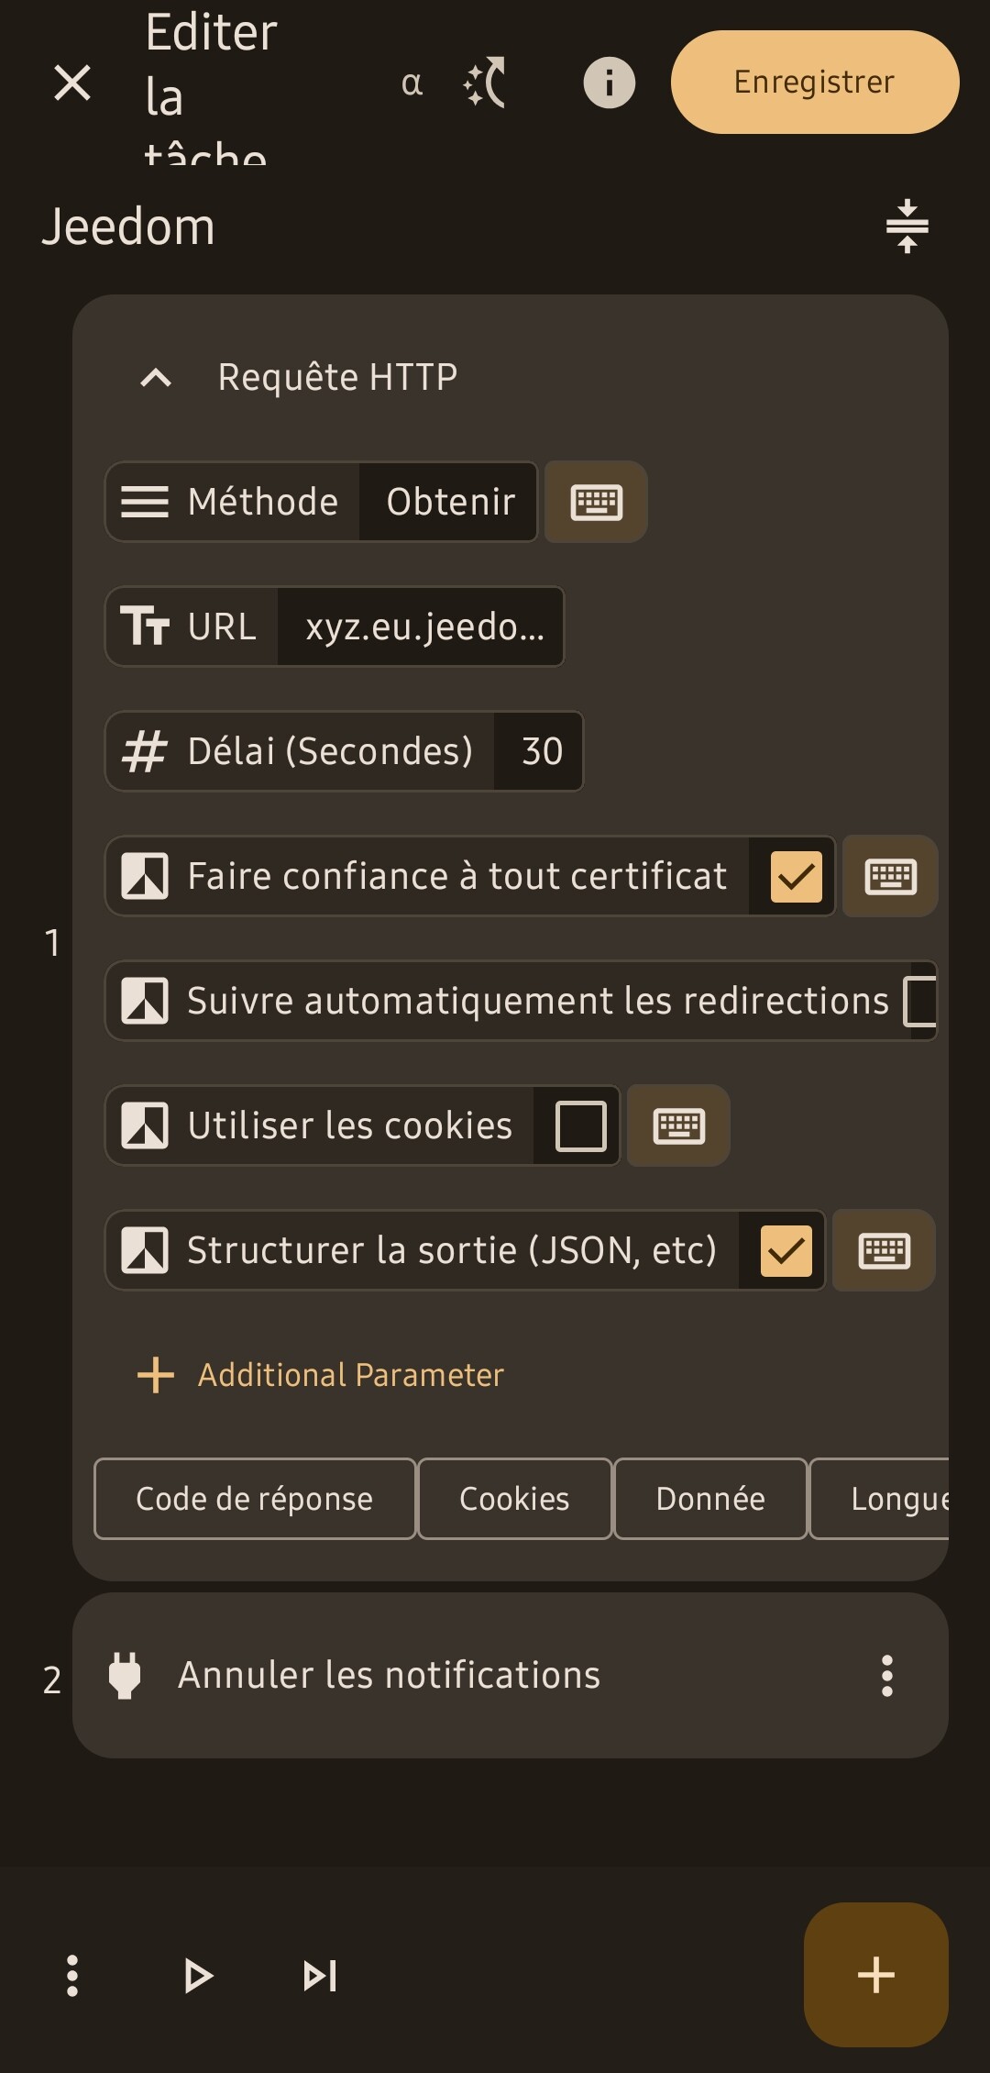The height and width of the screenshot is (2073, 990).
Task: Uncheck Structurer la sortie (JSON, etc)
Action: [x=786, y=1250]
